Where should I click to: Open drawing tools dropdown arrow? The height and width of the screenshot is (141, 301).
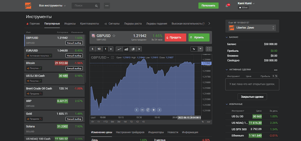point(200,49)
